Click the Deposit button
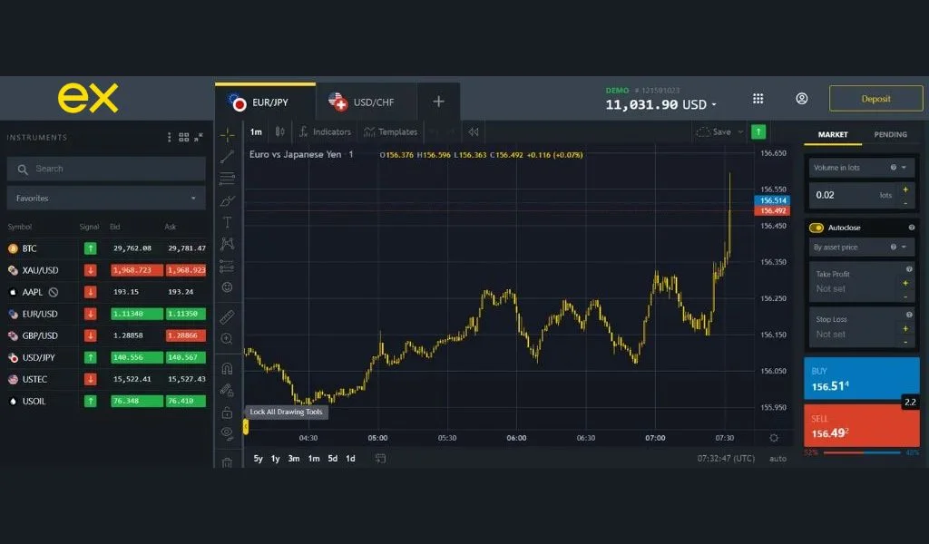 875,98
